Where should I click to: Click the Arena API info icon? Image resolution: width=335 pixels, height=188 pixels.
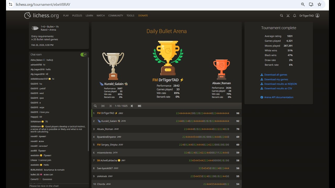click(x=262, y=97)
